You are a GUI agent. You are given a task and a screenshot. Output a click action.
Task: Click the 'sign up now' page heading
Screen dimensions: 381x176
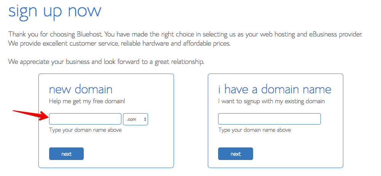coord(55,11)
